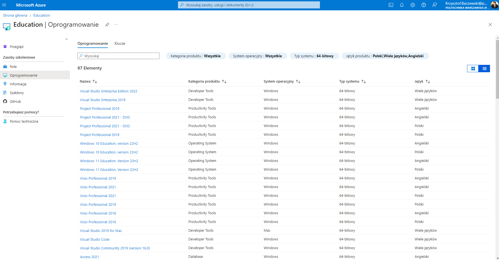
Task: Open Szablony in the sidebar
Action: [x=17, y=93]
